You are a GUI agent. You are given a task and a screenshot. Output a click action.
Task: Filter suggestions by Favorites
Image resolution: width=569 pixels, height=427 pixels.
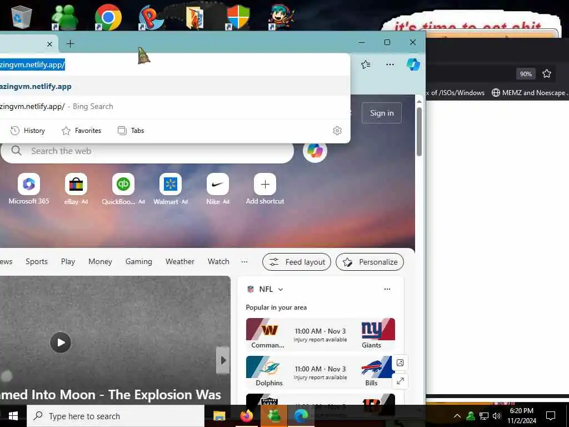(x=81, y=131)
